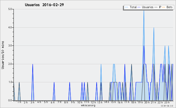Click the light blue Total legend line
The height and width of the screenshot is (108, 176).
click(x=127, y=7)
